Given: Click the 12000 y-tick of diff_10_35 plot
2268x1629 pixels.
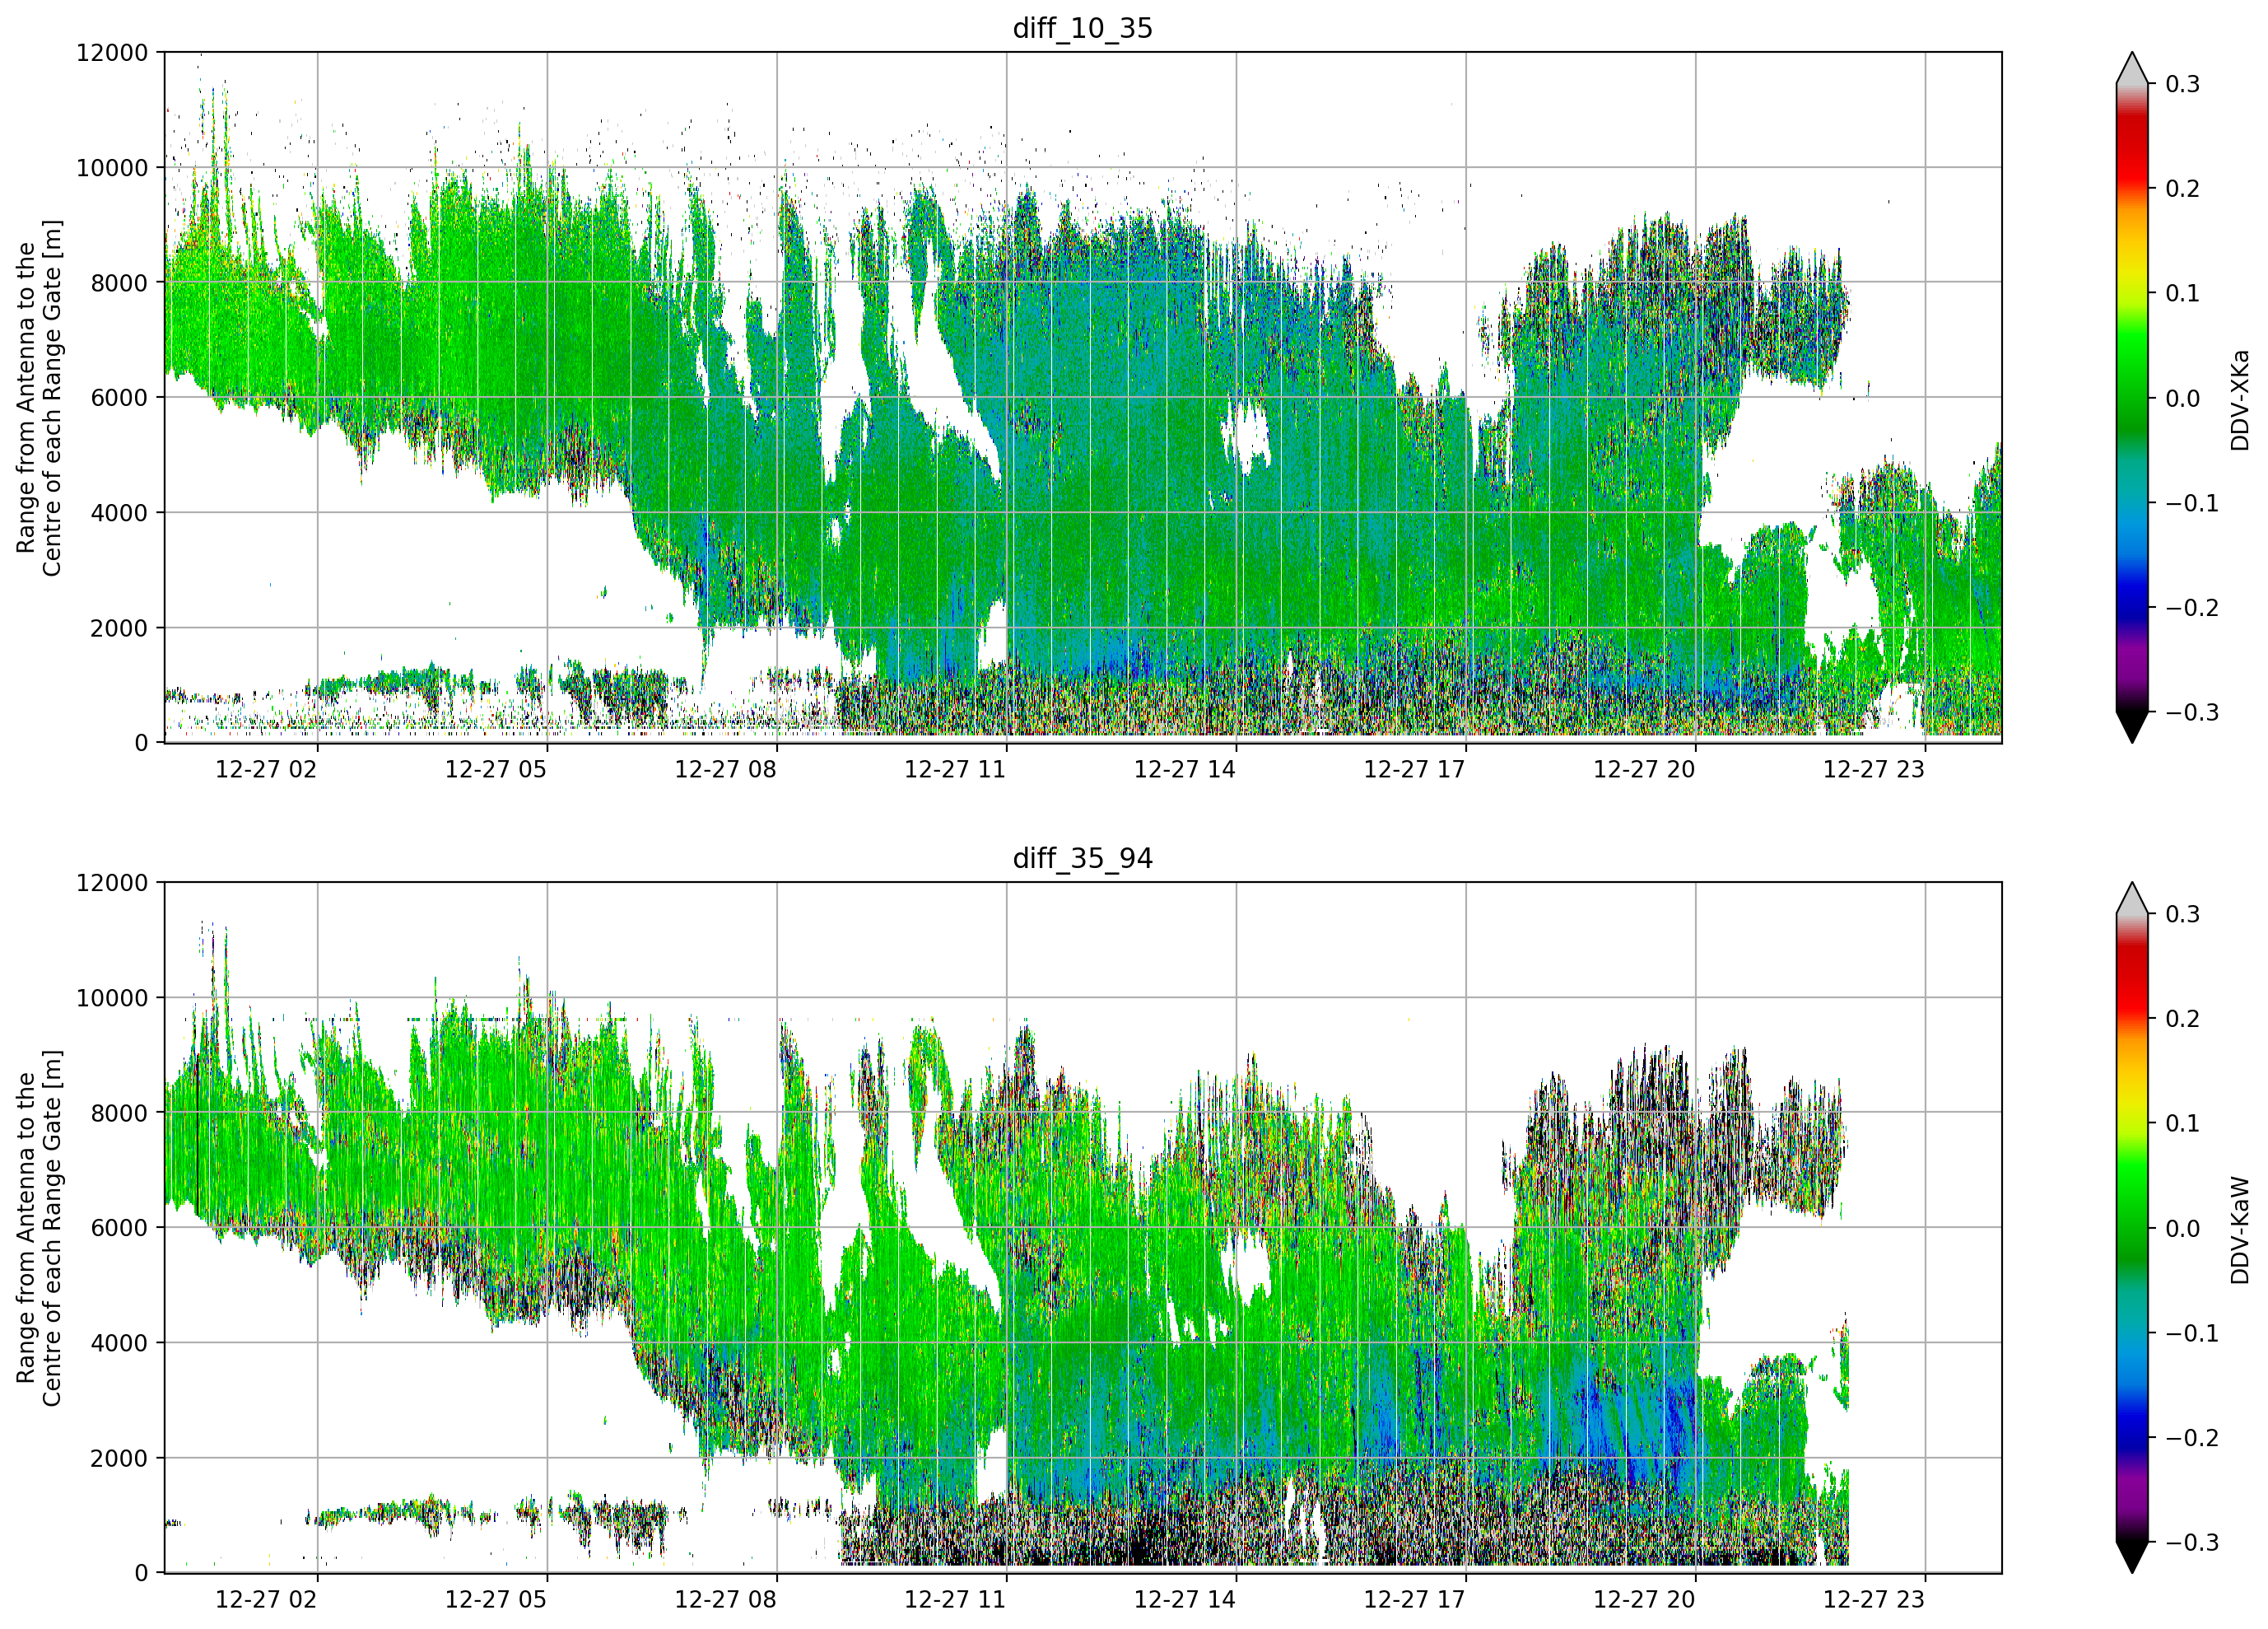Looking at the screenshot, I should coord(112,53).
